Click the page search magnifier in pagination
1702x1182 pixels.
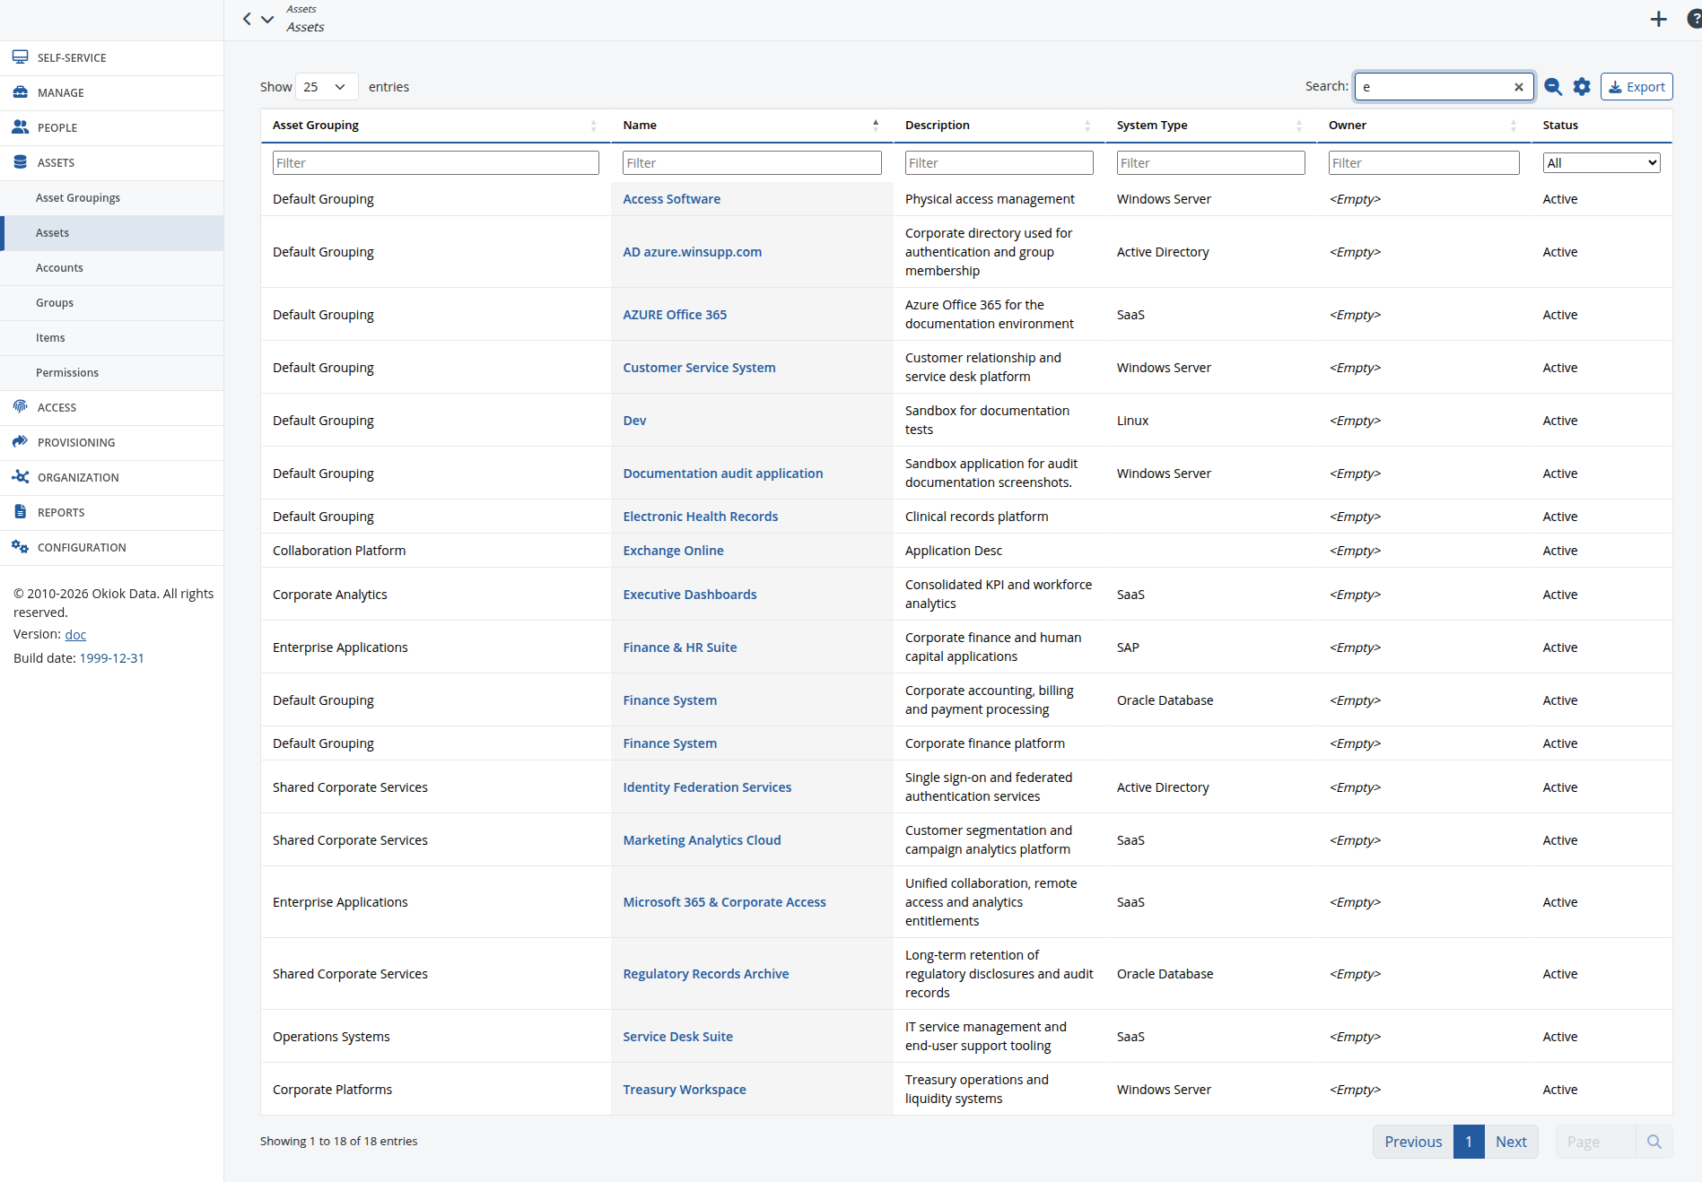tap(1654, 1142)
